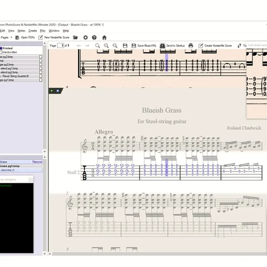This screenshot has height=267, width=267.
Task: Click the Open PDFs label
Action: (x=28, y=37)
